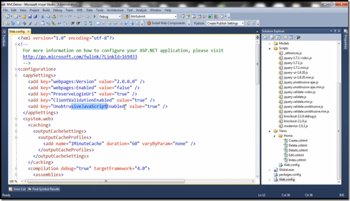Viewport: 350px width, 201px height.
Task: Switch to the Error List tab
Action: coord(18,189)
